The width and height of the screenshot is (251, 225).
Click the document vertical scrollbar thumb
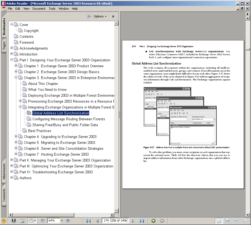click(x=248, y=49)
